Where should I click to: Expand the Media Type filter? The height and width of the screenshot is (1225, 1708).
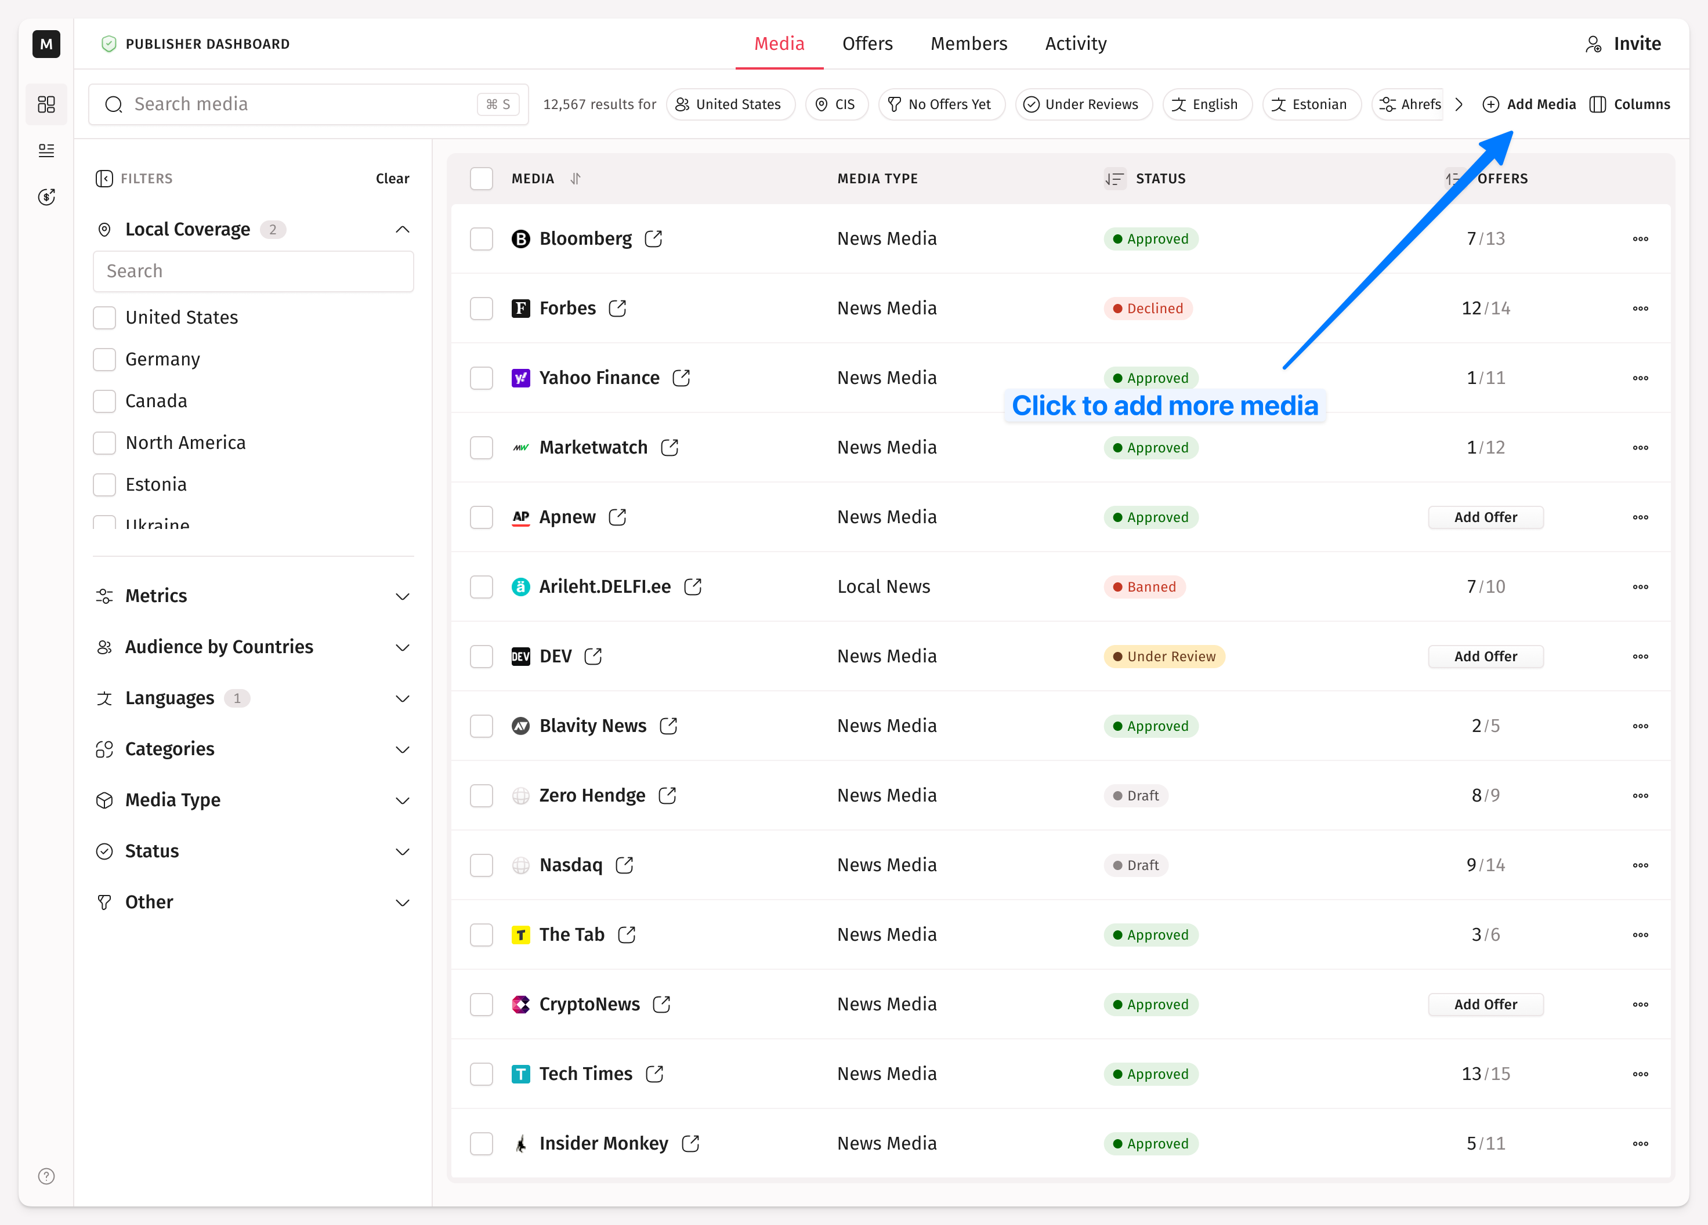(x=402, y=800)
